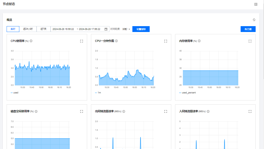The image size is (264, 149).
Task: Select the 近24小时 time range tab
Action: tap(28, 29)
